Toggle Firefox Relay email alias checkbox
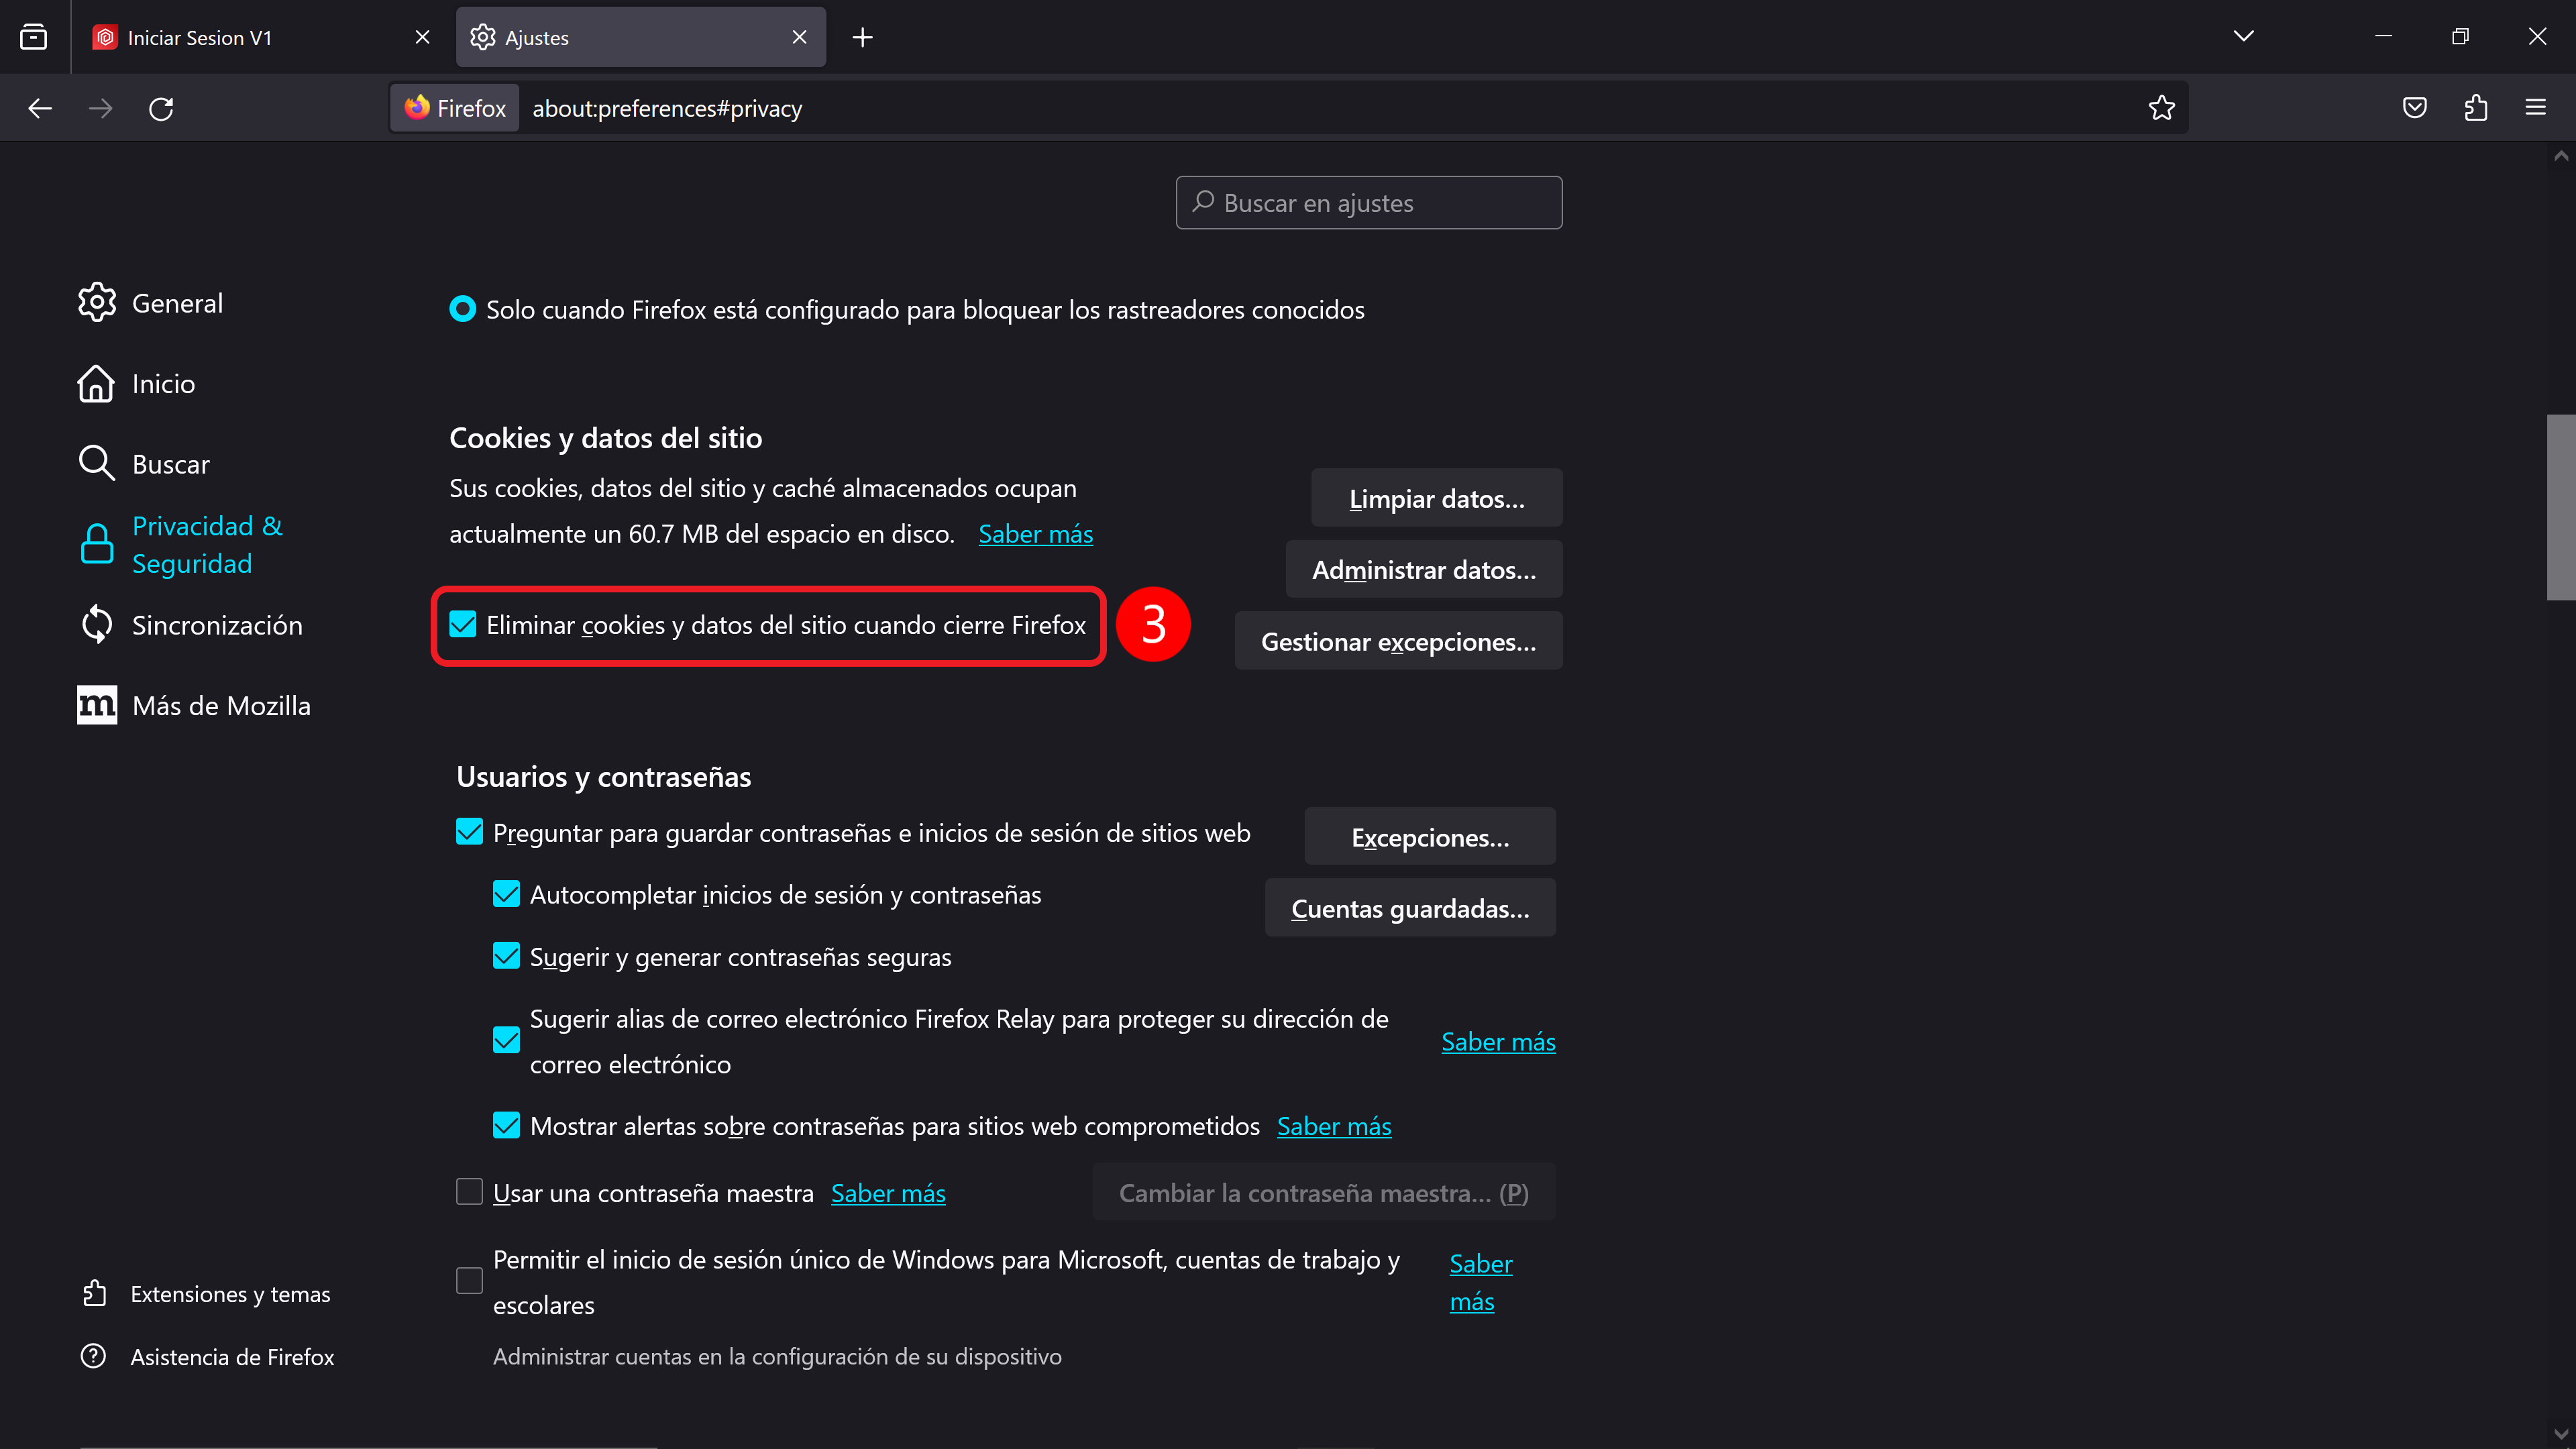Screen dimensions: 2576x1449 click(506, 1041)
